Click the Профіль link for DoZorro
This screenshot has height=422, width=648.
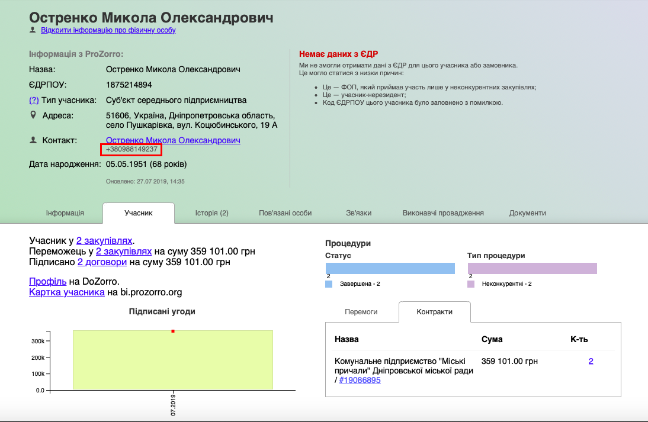pos(47,281)
